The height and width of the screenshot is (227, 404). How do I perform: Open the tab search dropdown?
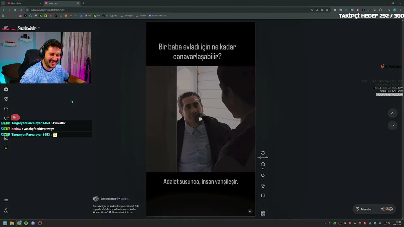tap(3, 3)
